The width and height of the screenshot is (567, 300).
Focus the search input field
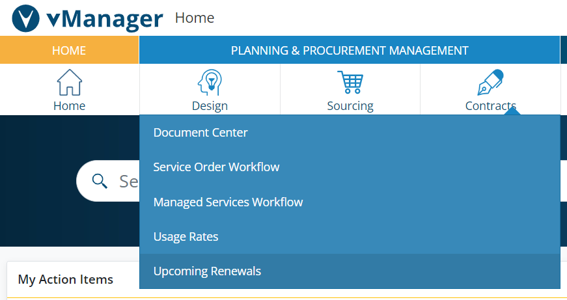[x=127, y=180]
